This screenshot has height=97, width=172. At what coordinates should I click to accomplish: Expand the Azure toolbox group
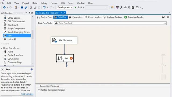(2, 44)
